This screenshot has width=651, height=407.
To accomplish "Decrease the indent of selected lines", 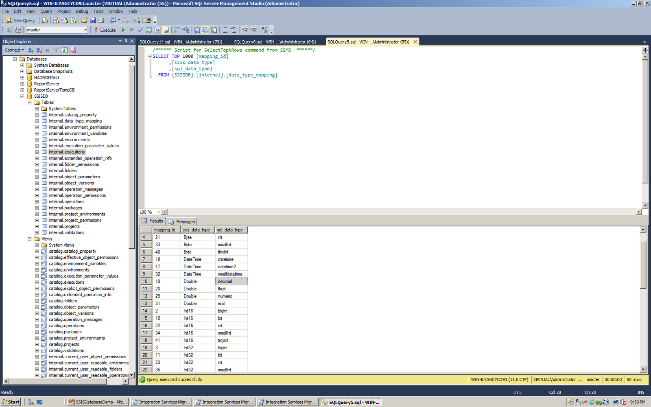I will coord(245,30).
